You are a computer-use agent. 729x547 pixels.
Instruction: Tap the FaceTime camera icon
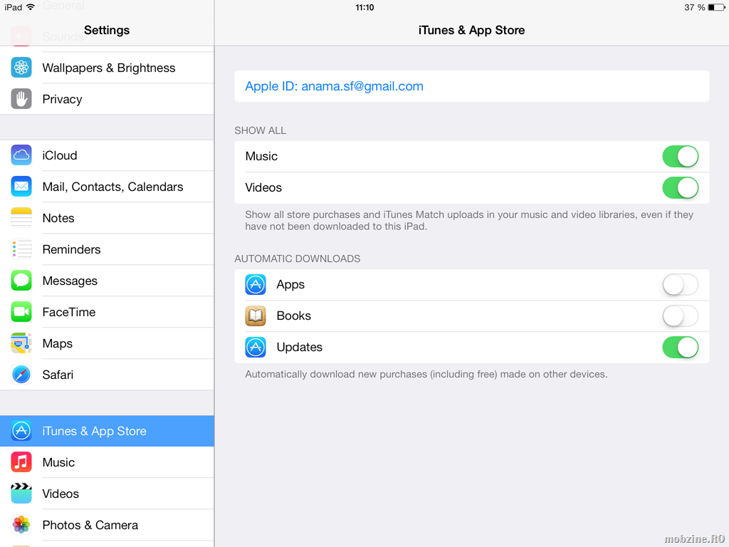[x=21, y=312]
